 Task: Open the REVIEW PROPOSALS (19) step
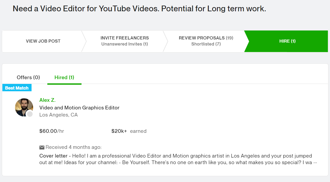pyautogui.click(x=206, y=41)
